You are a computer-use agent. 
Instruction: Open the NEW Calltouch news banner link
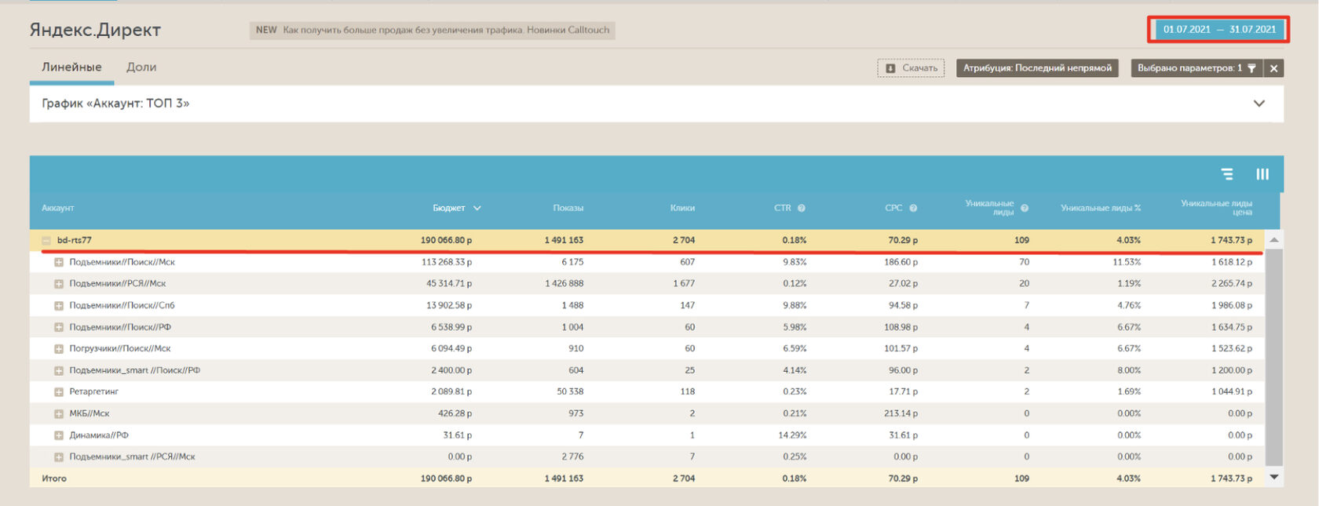click(433, 30)
